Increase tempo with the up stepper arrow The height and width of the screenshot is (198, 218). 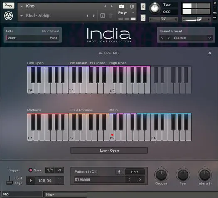(59, 179)
